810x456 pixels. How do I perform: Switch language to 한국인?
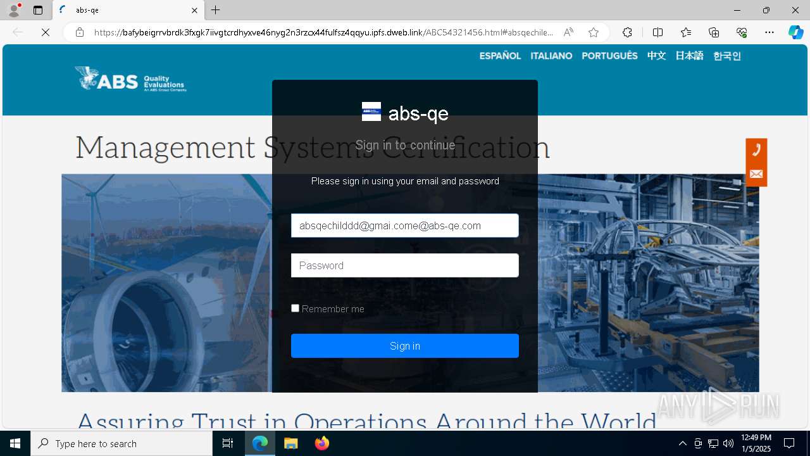[x=726, y=56]
